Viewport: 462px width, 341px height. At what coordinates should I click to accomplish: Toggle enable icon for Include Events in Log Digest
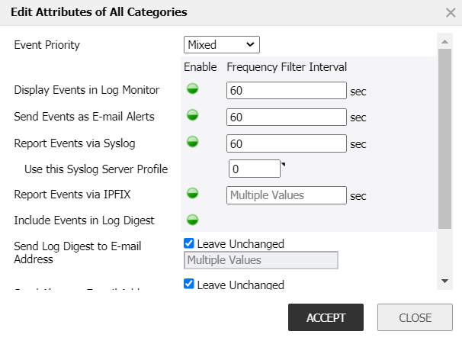pyautogui.click(x=192, y=220)
